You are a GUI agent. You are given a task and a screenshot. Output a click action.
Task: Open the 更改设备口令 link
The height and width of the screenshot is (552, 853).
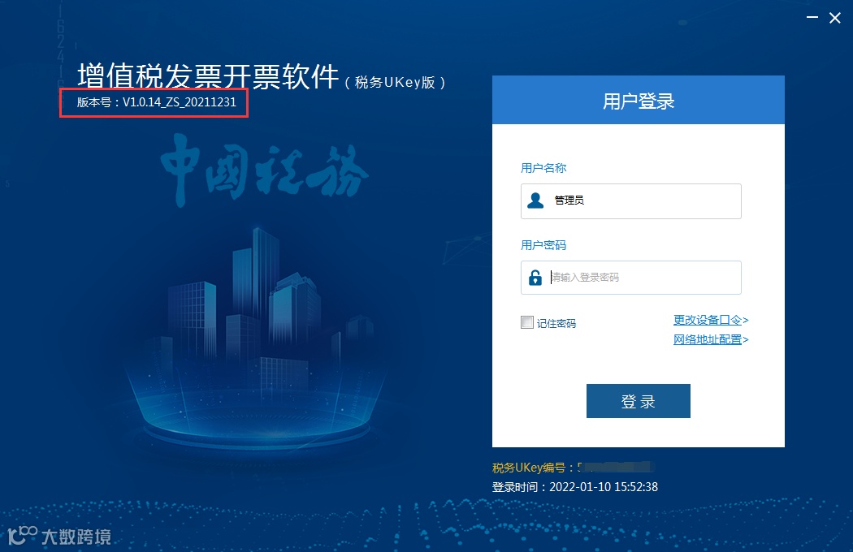(x=711, y=320)
